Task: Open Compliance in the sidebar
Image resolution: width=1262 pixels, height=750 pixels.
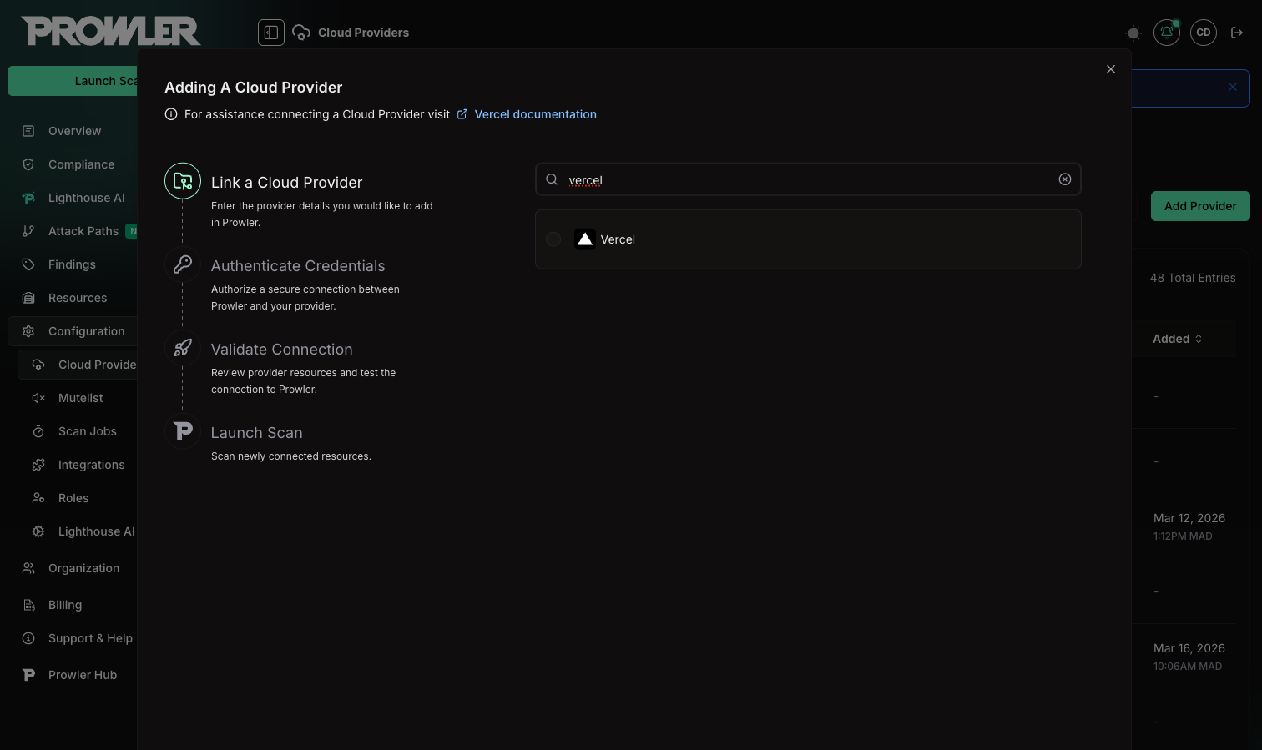Action: tap(81, 164)
